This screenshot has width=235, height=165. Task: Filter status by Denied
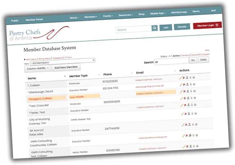point(195,55)
